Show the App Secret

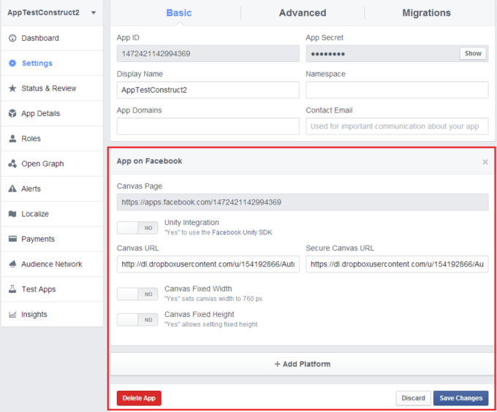click(473, 53)
